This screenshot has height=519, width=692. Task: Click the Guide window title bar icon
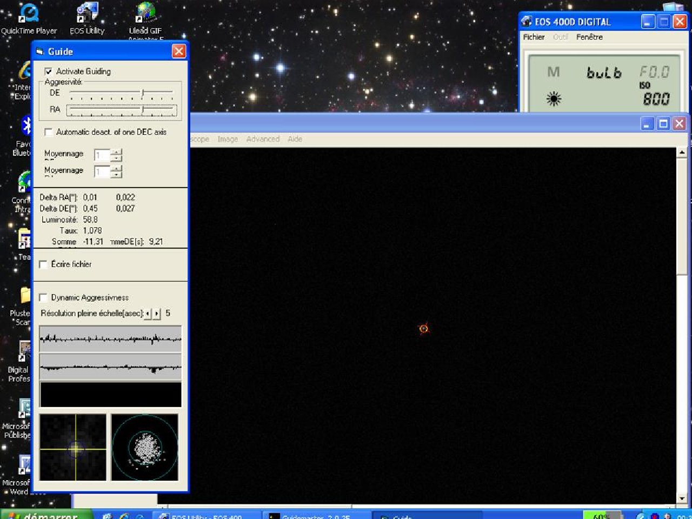point(39,51)
